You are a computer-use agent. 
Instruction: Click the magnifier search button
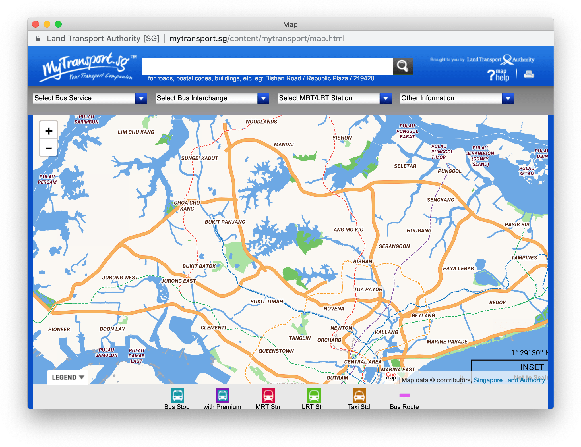[x=402, y=66]
